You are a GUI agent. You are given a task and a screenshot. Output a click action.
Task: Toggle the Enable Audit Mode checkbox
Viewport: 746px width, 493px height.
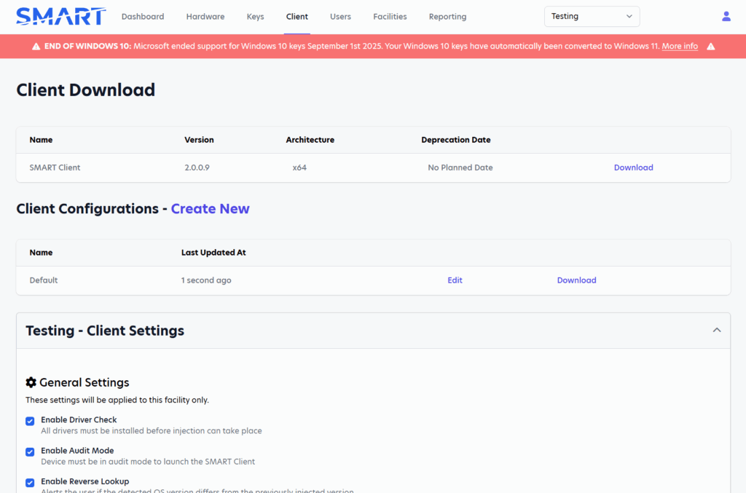tap(30, 451)
